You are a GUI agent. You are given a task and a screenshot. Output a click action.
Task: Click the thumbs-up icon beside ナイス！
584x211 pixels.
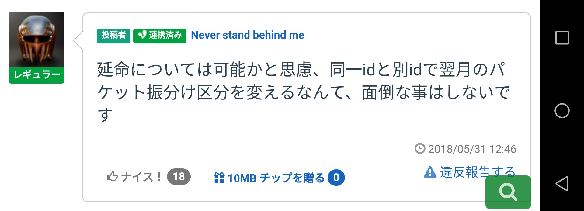(x=112, y=177)
